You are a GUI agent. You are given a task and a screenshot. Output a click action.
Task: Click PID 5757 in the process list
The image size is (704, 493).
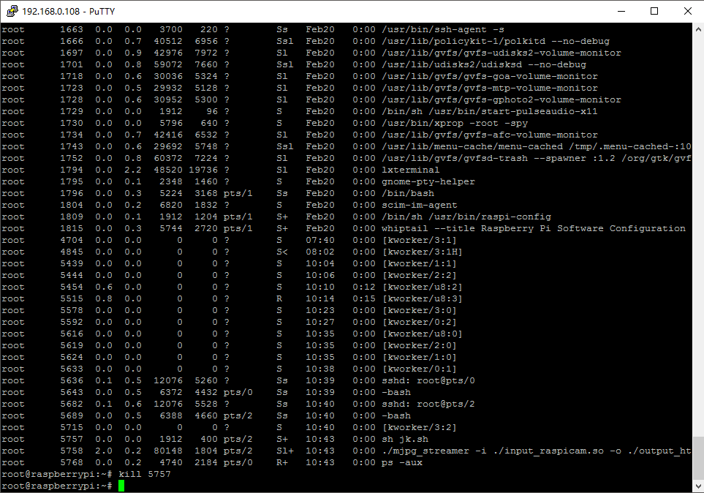click(72, 439)
